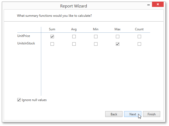Check Sum for UnitsInStock
Image resolution: width=169 pixels, height=126 pixels.
[52, 44]
